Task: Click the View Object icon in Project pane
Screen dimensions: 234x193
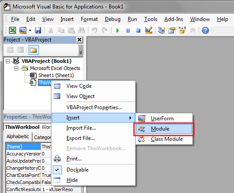Action: pyautogui.click(x=20, y=50)
